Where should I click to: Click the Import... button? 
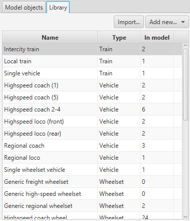(129, 22)
